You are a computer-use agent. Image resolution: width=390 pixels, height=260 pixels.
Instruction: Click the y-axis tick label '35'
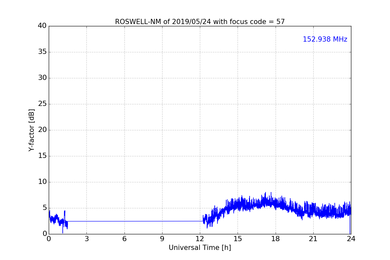[42, 52]
